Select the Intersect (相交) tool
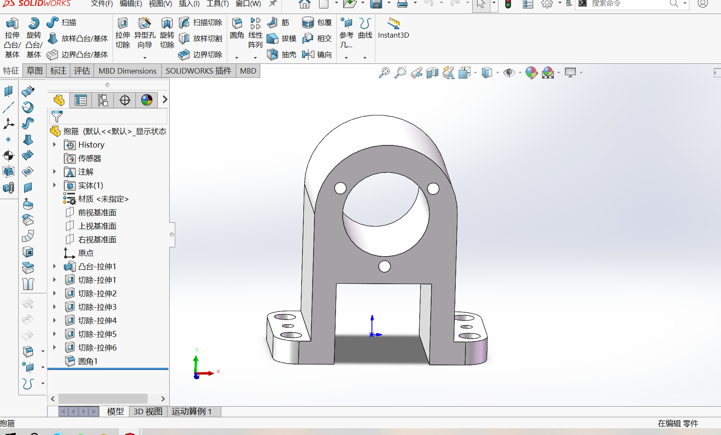This screenshot has width=721, height=435. tap(317, 38)
